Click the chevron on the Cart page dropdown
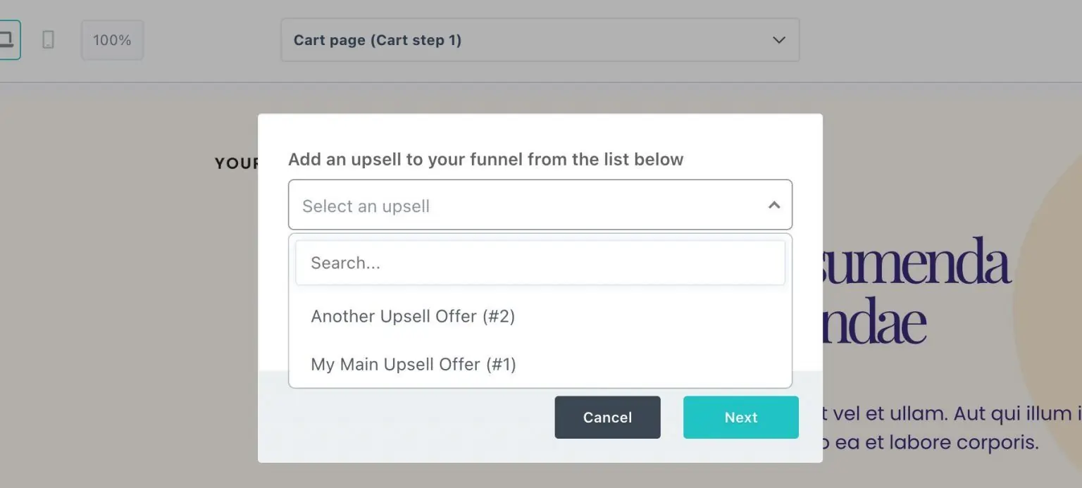 click(778, 40)
